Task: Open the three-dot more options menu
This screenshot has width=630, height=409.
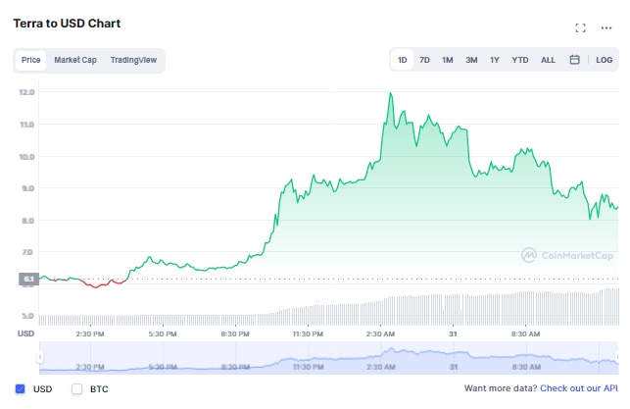Action: click(606, 28)
